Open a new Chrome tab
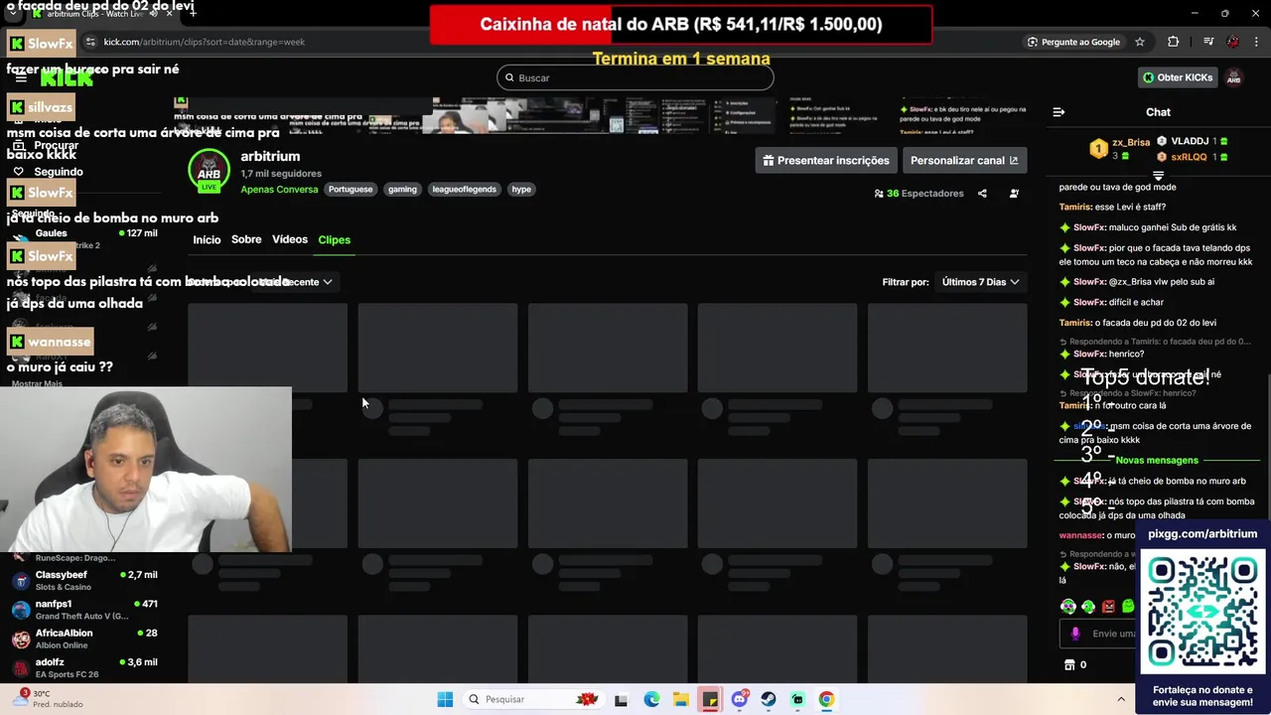The height and width of the screenshot is (715, 1271). (193, 13)
